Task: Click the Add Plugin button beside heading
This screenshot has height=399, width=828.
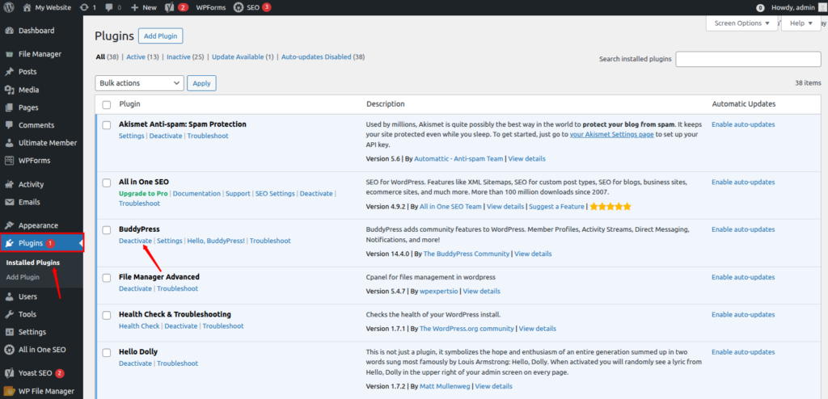Action: 161,36
